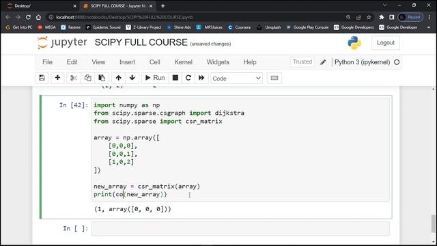Open the command palette keyboard icon
437x246 pixels.
coord(274,78)
